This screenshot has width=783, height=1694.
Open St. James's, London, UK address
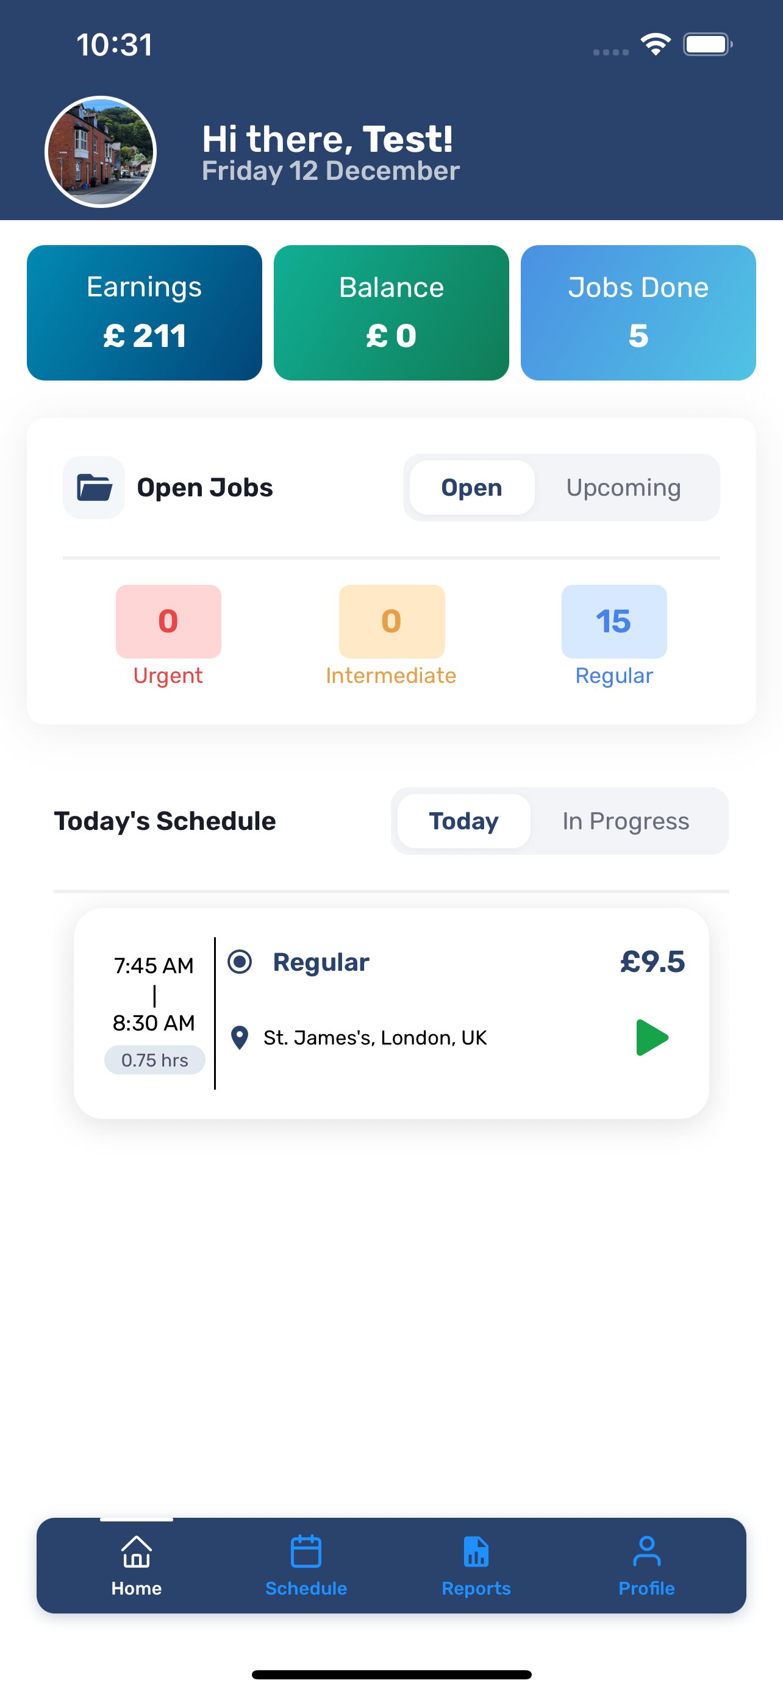tap(375, 1038)
